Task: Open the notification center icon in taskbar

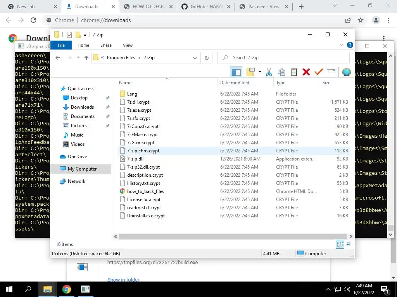Action: (x=385, y=289)
